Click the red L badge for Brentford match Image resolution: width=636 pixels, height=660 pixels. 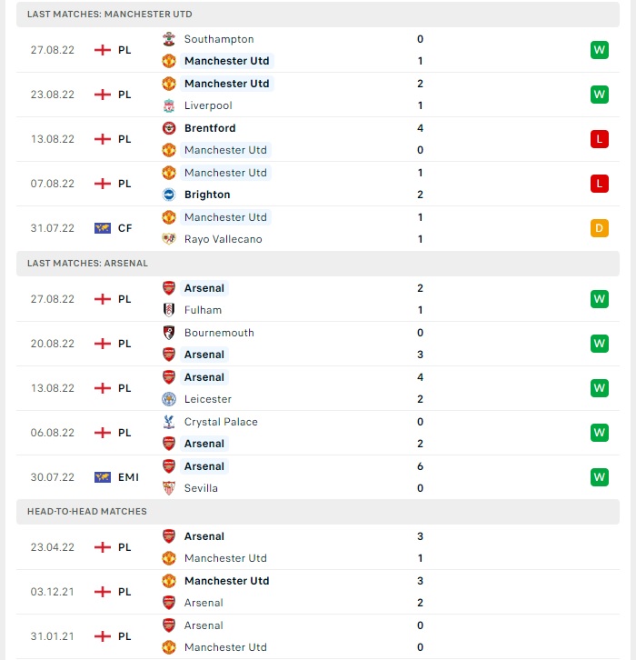point(600,139)
